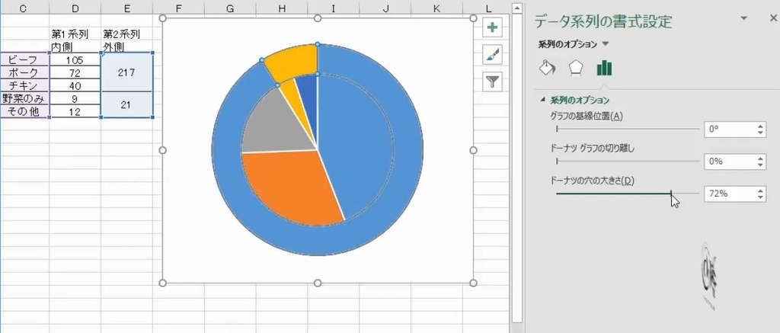Decrease the first slice angle spinner
The image size is (780, 333).
click(x=761, y=133)
